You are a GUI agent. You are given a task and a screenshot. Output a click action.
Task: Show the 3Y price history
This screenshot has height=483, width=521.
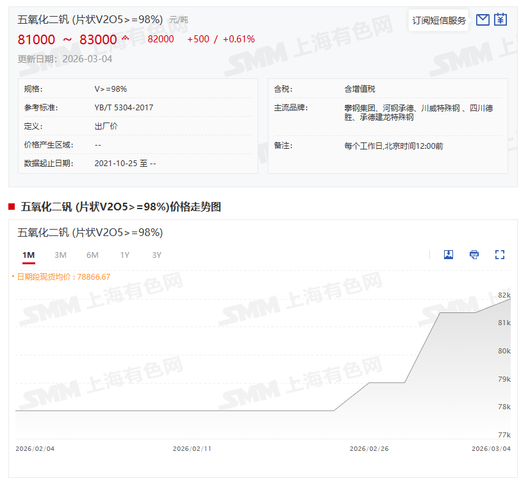click(x=156, y=255)
